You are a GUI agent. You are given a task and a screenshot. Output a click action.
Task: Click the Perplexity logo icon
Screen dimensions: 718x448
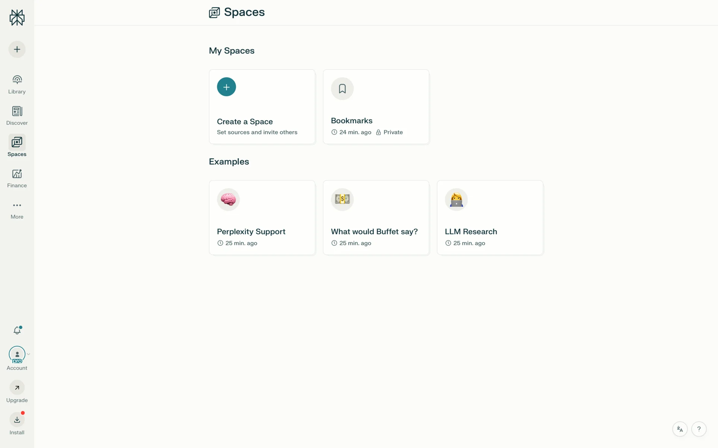[x=17, y=18]
